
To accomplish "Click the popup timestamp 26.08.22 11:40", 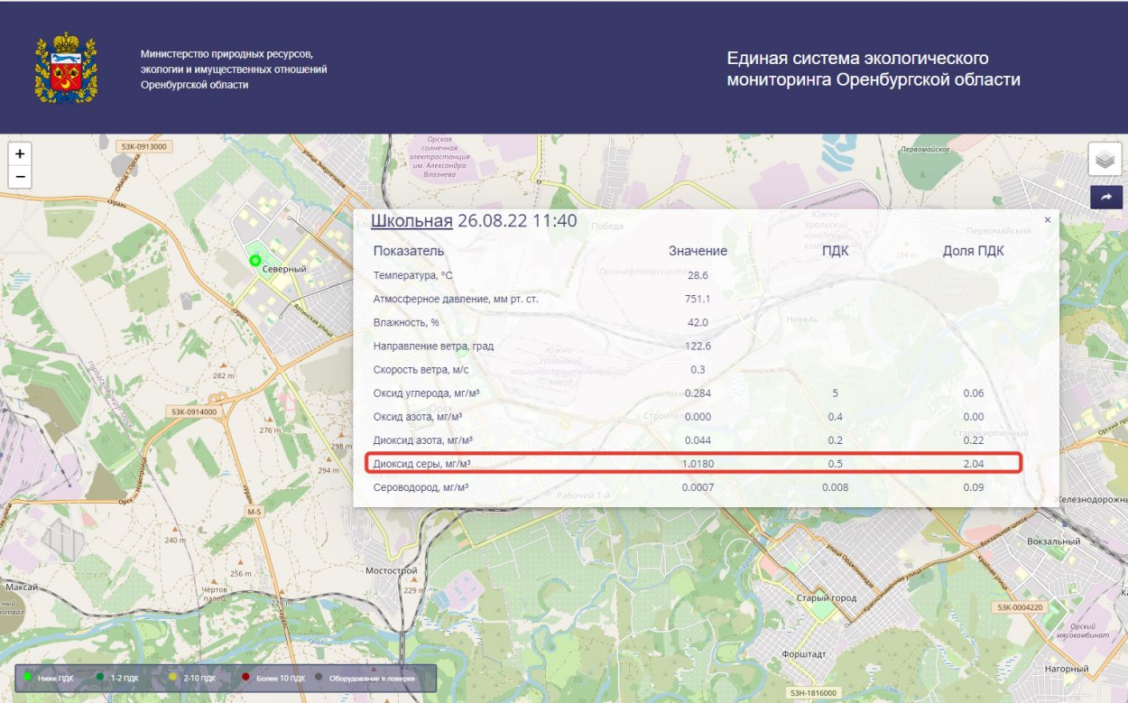I will point(517,222).
